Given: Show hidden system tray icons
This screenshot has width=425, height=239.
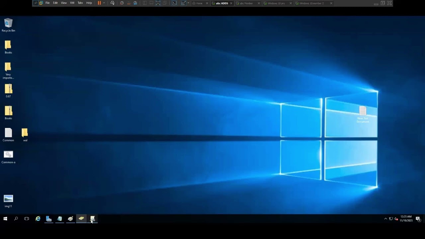Looking at the screenshot, I should tap(385, 219).
